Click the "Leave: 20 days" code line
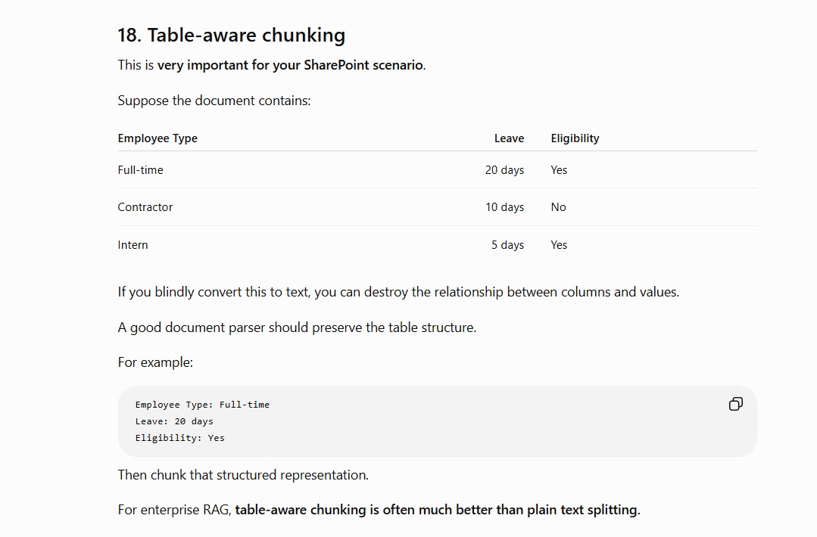This screenshot has width=817, height=537. pos(174,421)
